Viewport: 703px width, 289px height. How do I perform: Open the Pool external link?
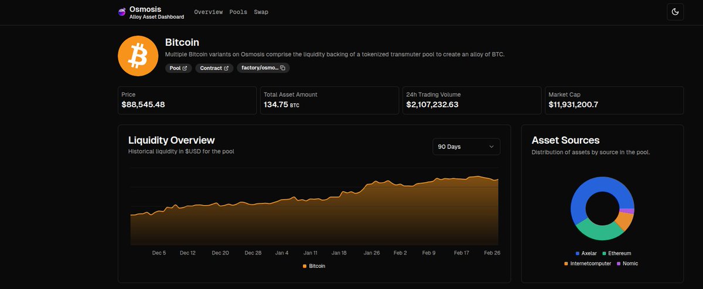tap(179, 68)
